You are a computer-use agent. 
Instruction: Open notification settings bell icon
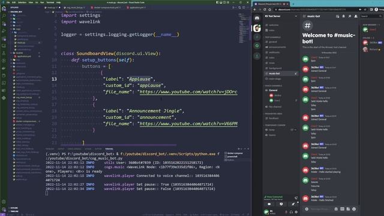(343, 16)
